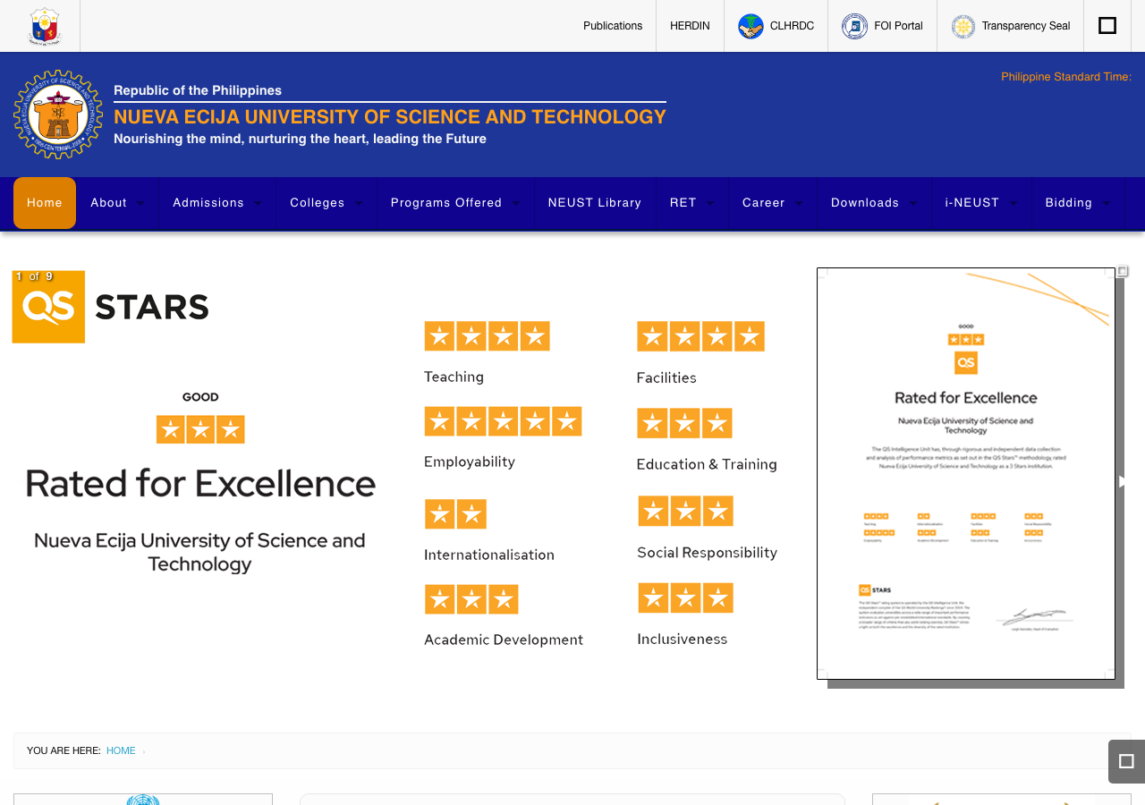1145x805 pixels.
Task: Click the certificate image in the slideshow
Action: point(966,473)
